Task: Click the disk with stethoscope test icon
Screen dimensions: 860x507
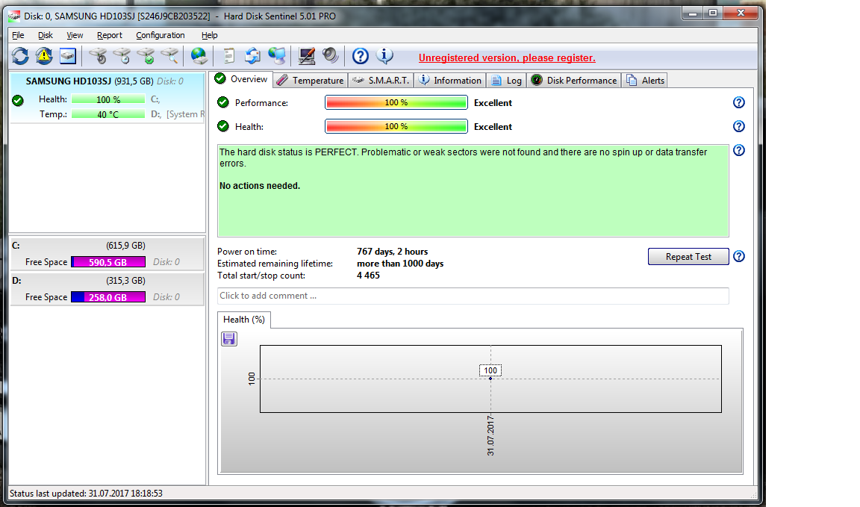Action: (99, 56)
